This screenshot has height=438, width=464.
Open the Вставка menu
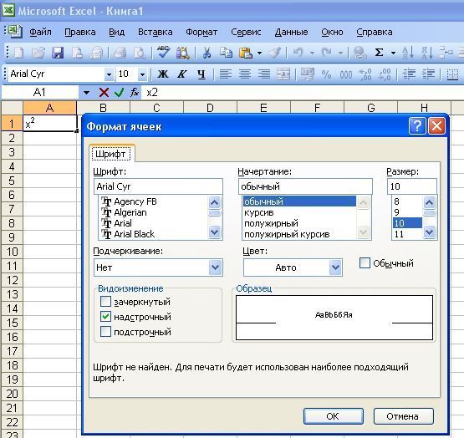[x=155, y=32]
